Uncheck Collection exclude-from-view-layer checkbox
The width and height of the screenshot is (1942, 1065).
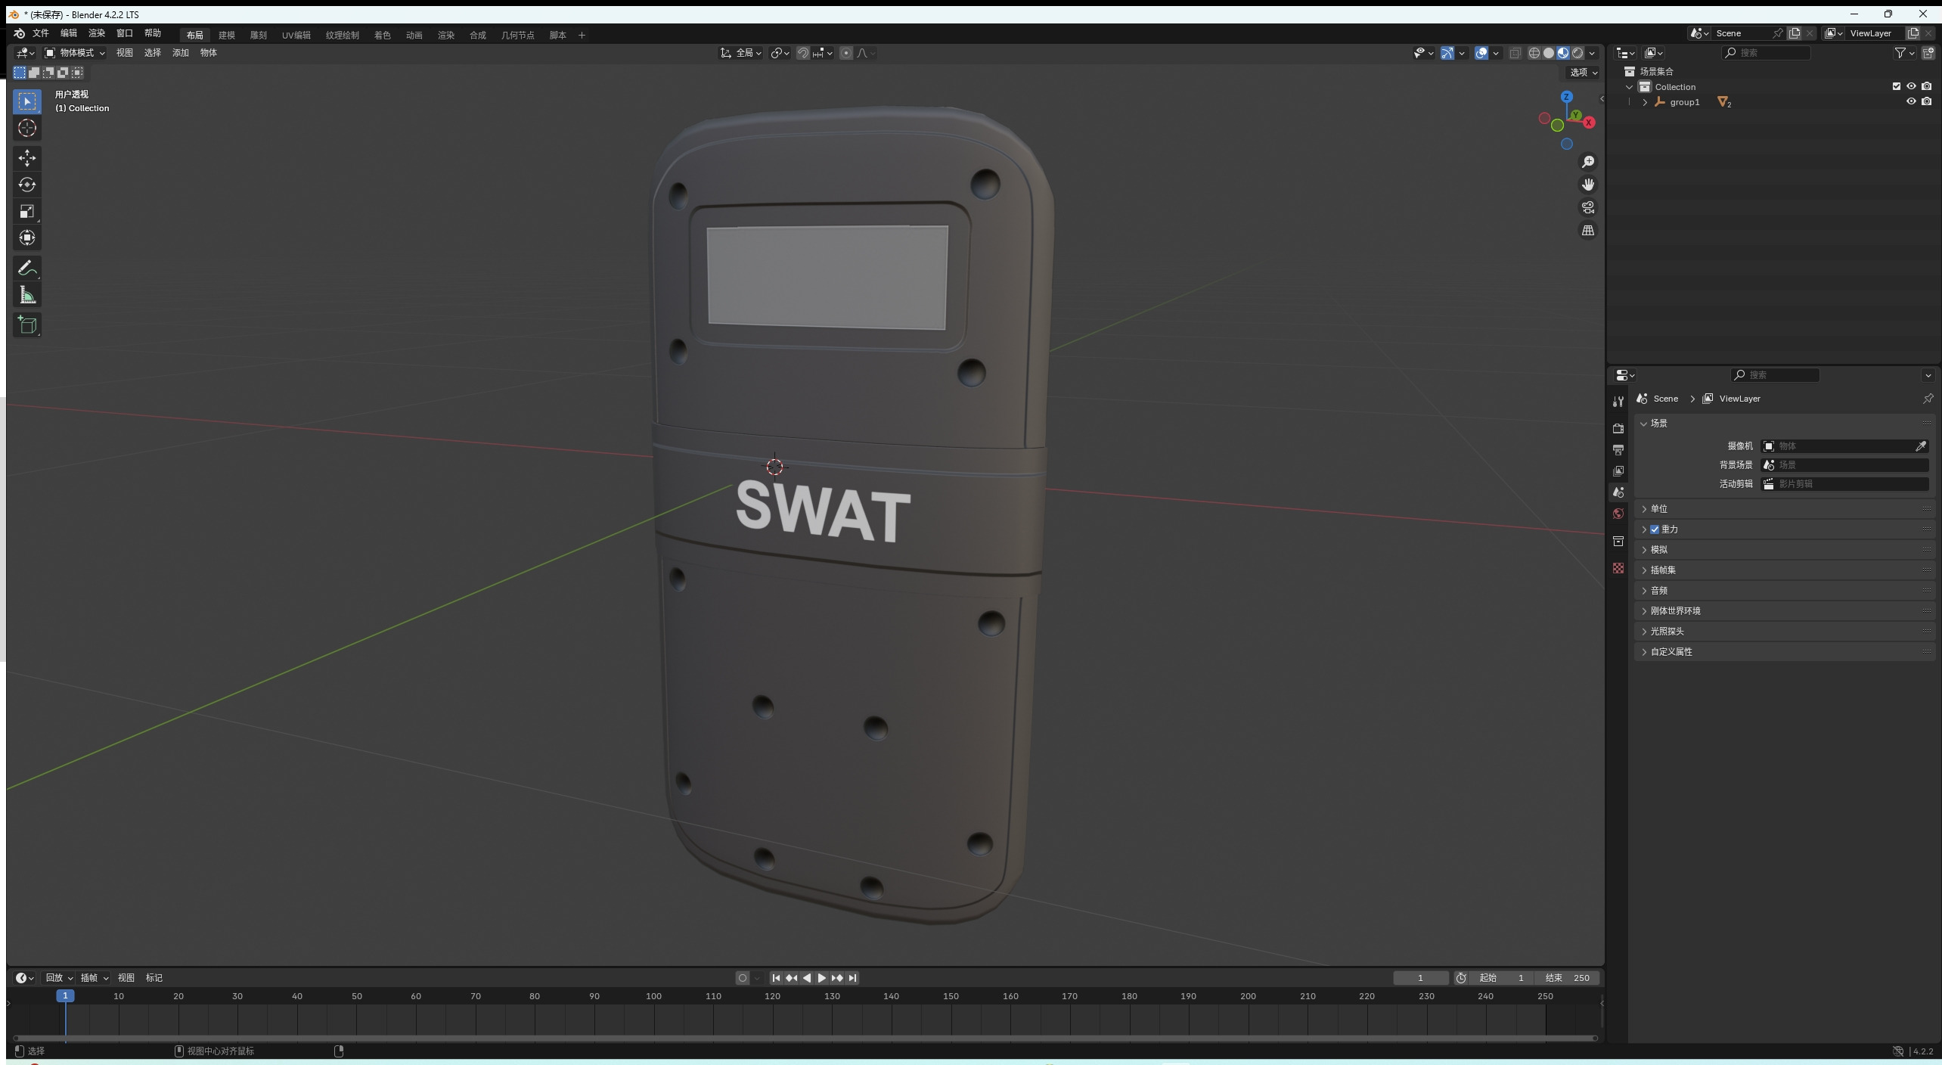pos(1897,86)
